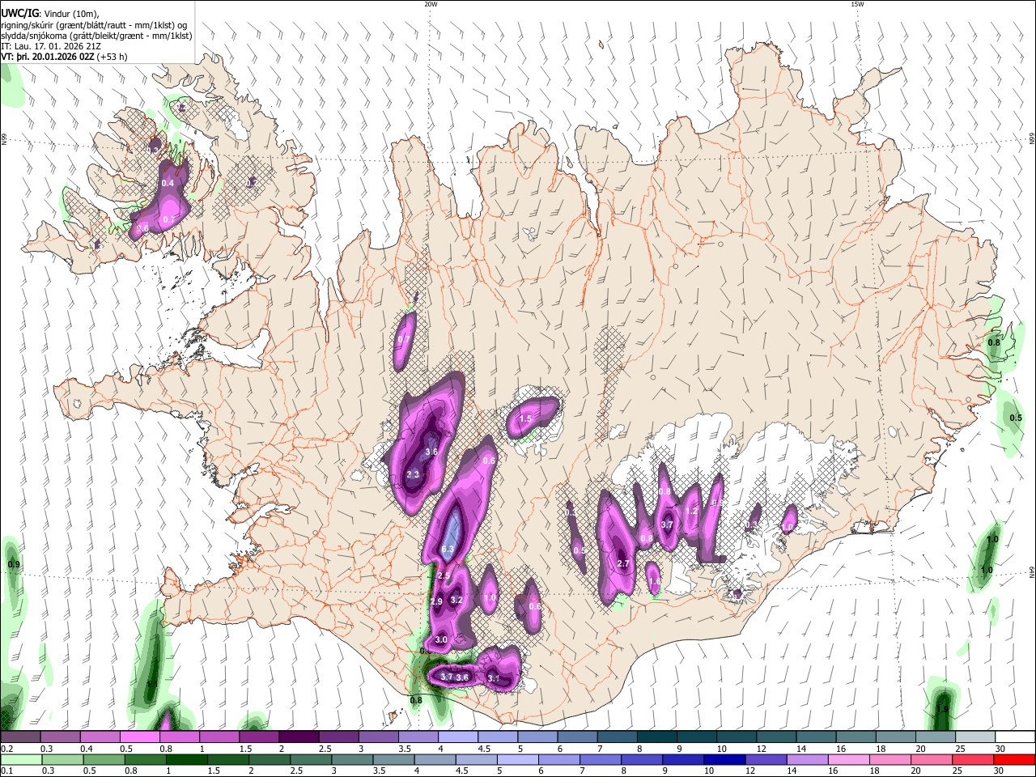Pick the dark teal snow swatch between 9 and 10
Screen dimensions: 1036x777
(x=697, y=737)
